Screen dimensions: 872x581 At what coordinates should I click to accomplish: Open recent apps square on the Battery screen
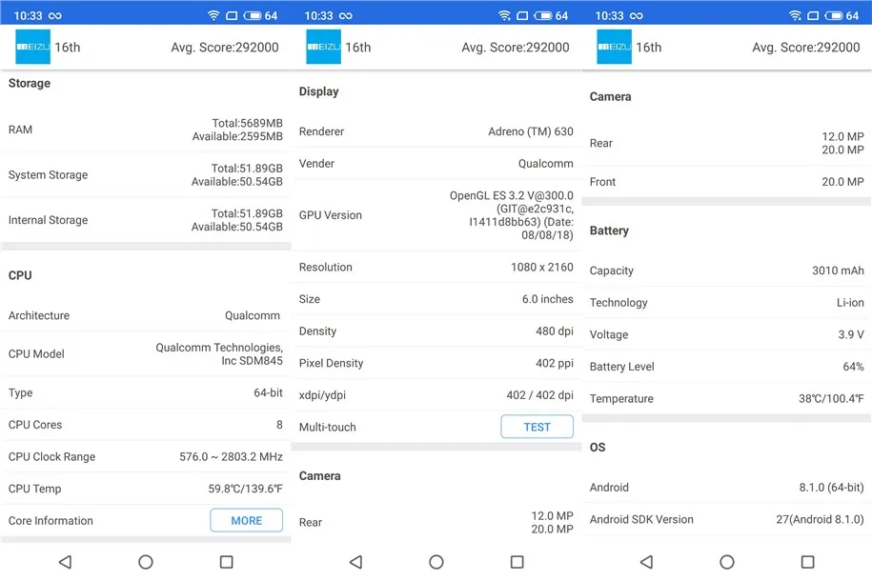pyautogui.click(x=808, y=562)
